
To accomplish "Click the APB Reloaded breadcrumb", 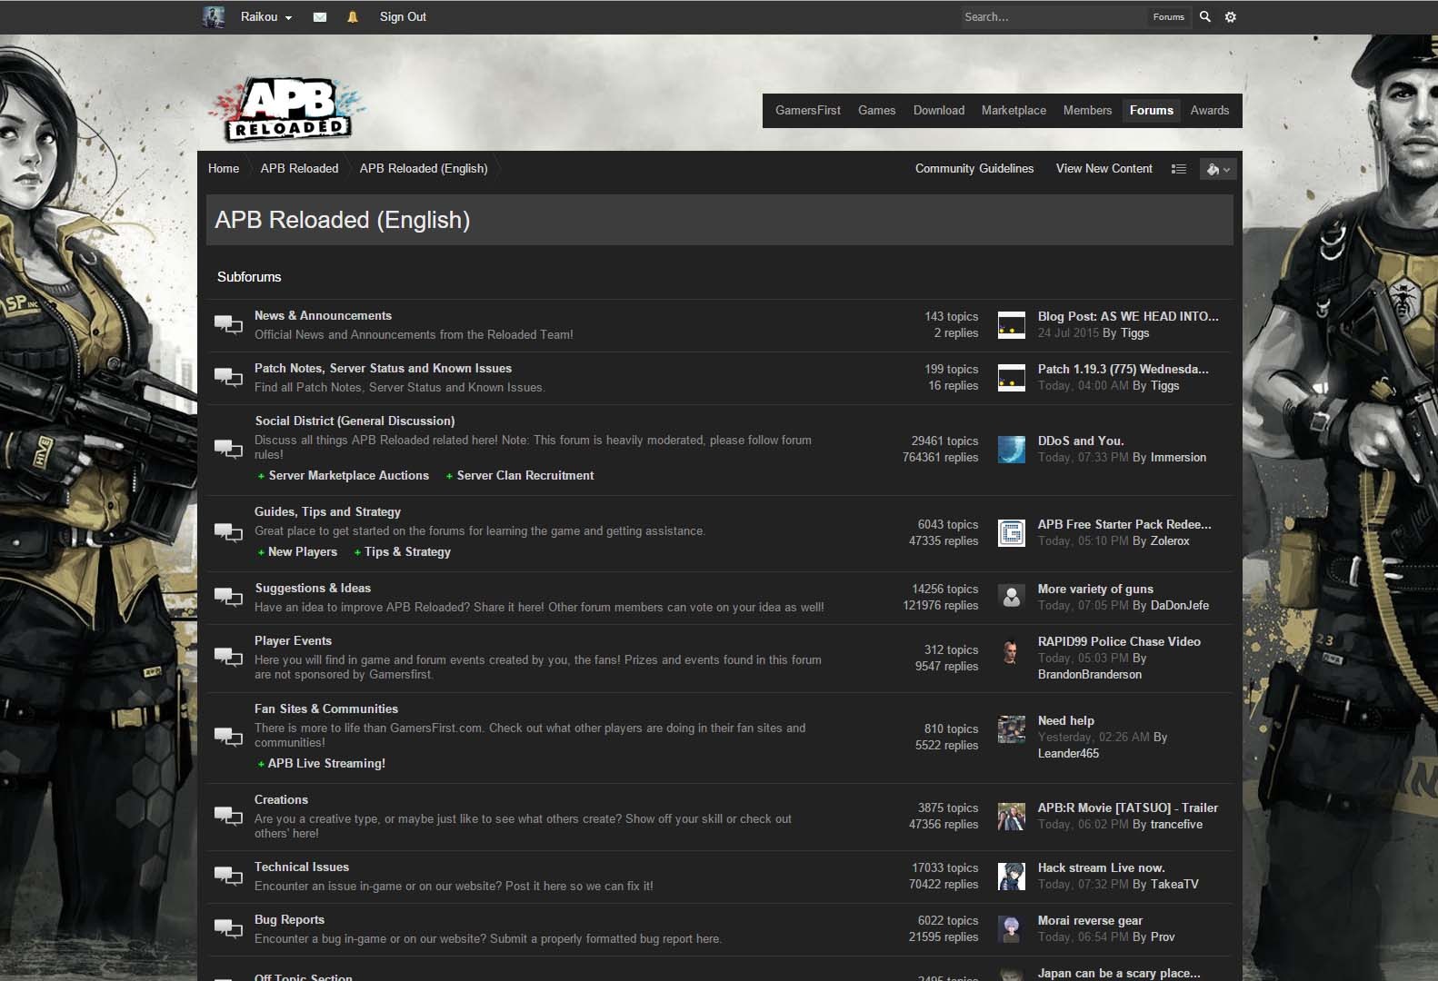I will pos(299,169).
